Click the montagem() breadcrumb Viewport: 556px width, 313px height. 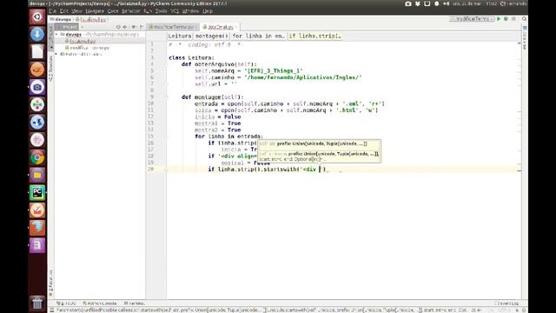click(x=212, y=36)
